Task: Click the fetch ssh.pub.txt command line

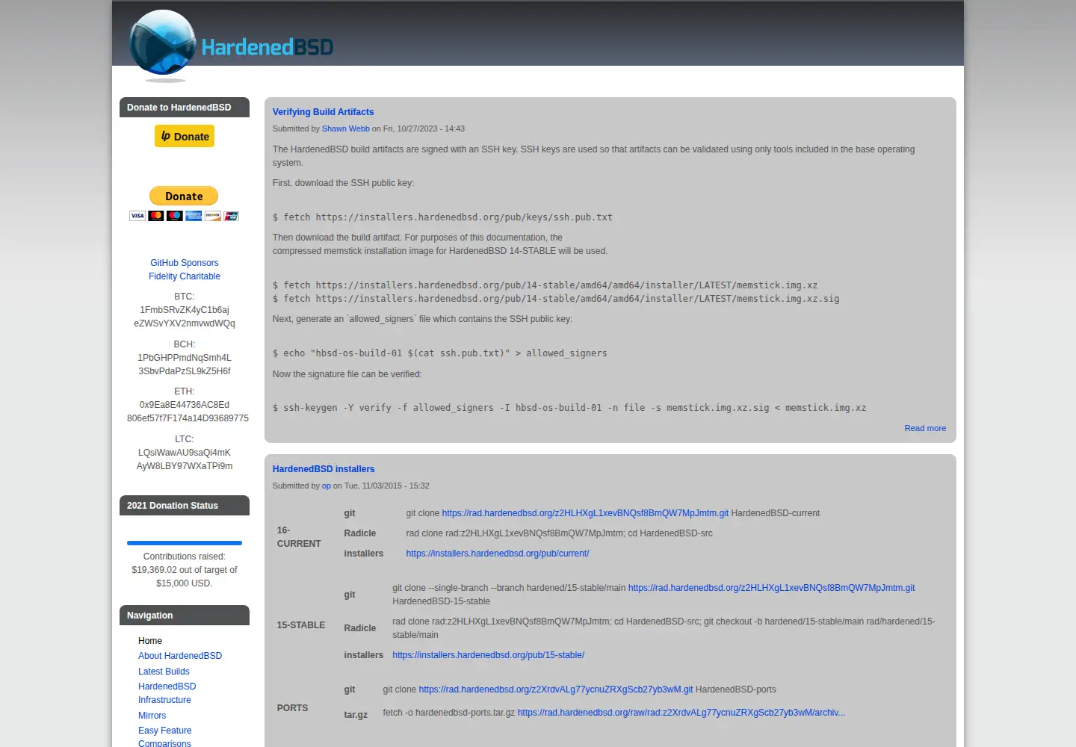Action: [x=442, y=217]
